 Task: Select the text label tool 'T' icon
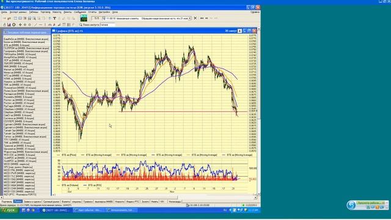coord(54,18)
